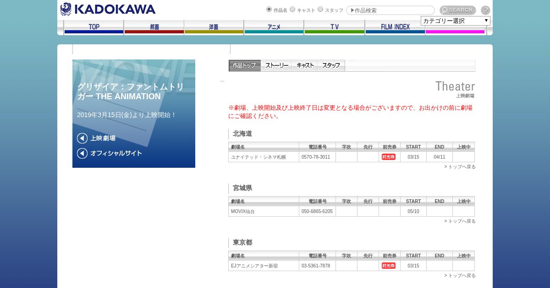Open the アニメ navigation tab

(x=274, y=27)
